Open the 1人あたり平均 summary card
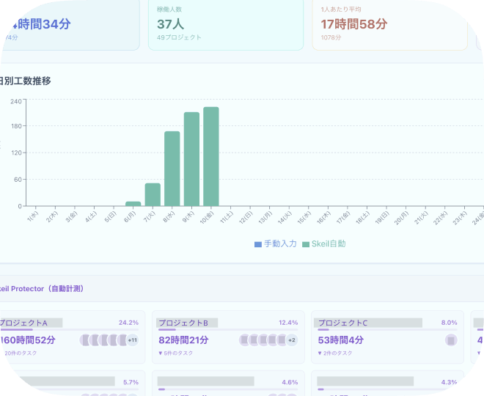Image resolution: width=484 pixels, height=396 pixels. (x=389, y=23)
